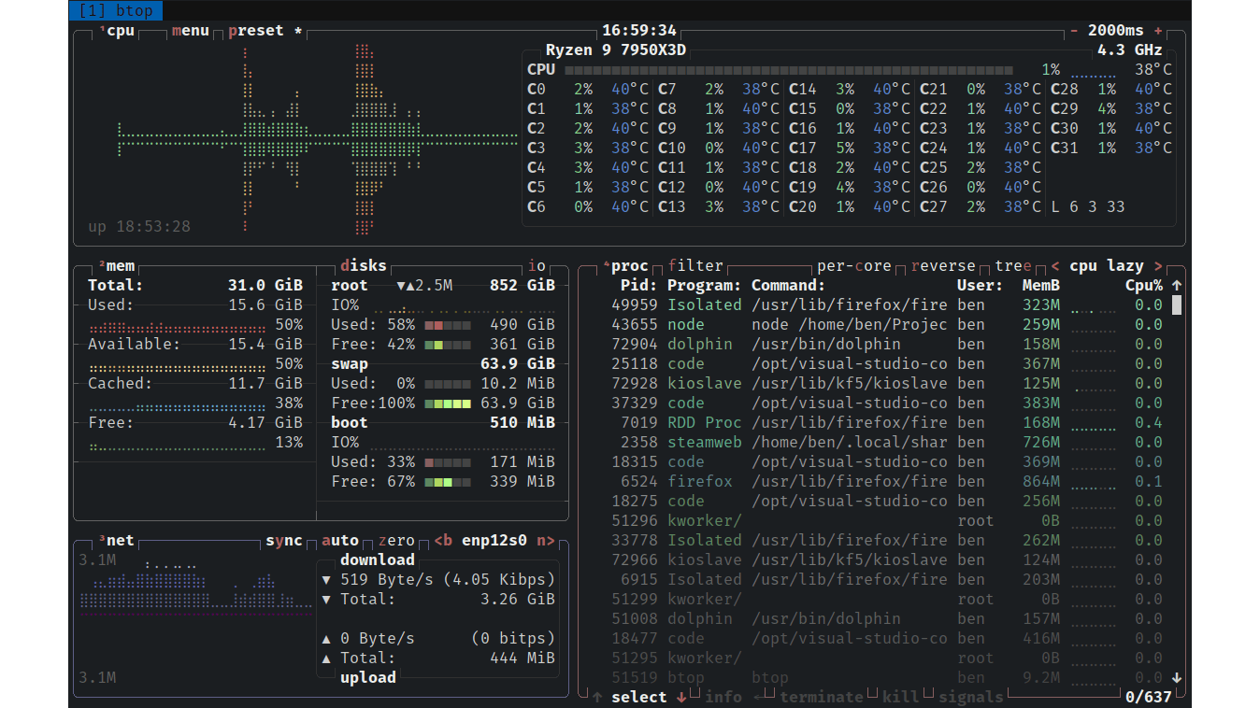Screen dimensions: 1260x708
Task: Reset network totals with zero
Action: (x=396, y=541)
